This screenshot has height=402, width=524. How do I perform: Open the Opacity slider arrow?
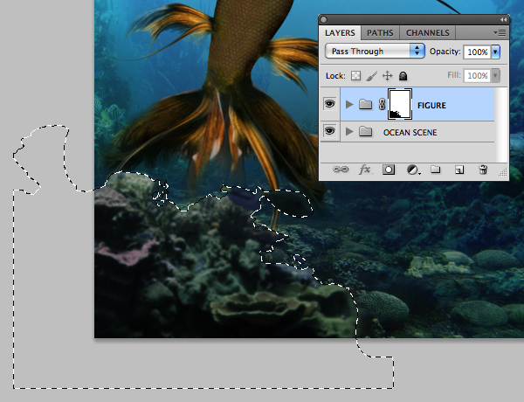(495, 52)
